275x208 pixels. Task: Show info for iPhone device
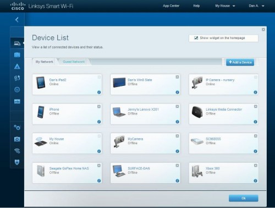pyautogui.click(x=99, y=122)
